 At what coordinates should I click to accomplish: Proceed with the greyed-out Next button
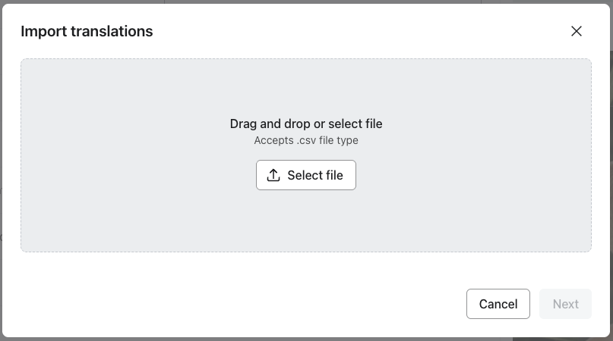point(565,304)
